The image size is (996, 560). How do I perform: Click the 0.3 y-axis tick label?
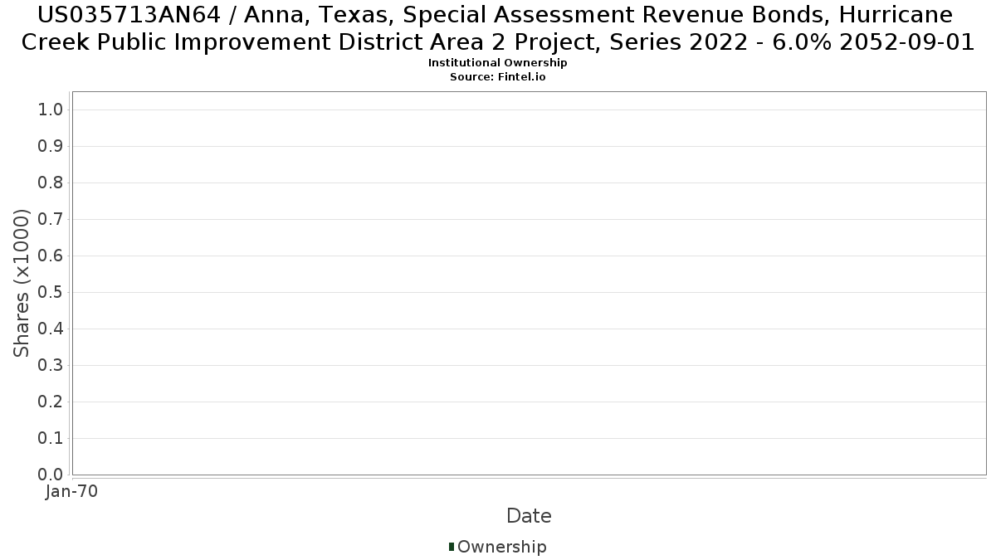[51, 366]
